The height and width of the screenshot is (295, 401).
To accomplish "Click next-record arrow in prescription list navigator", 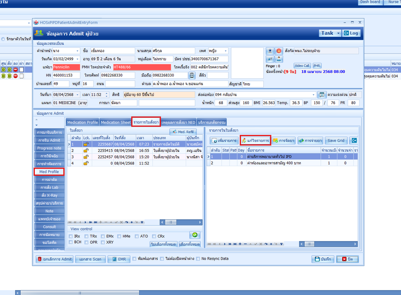I will click(x=85, y=222).
